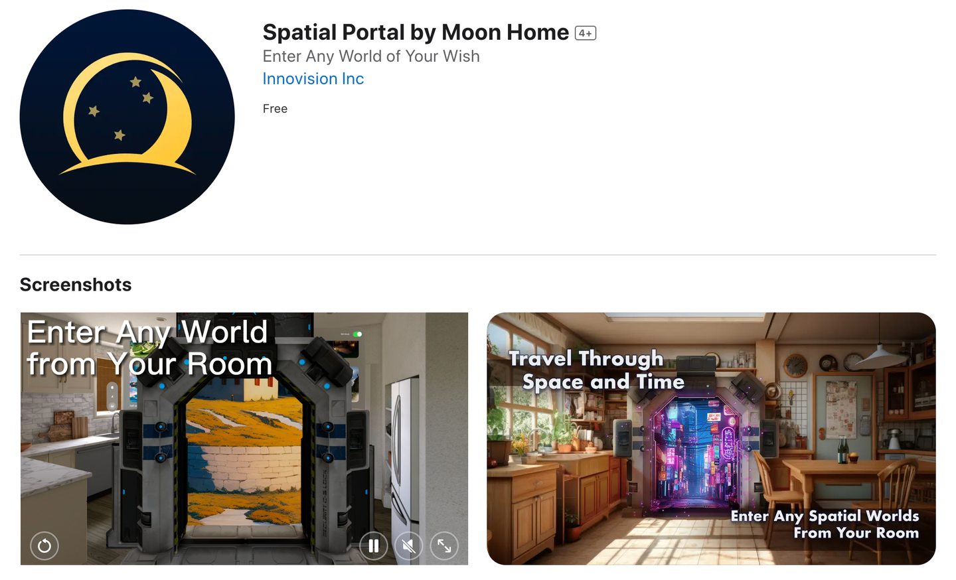
Task: Expand the preview video to fullscreen
Action: [x=444, y=546]
